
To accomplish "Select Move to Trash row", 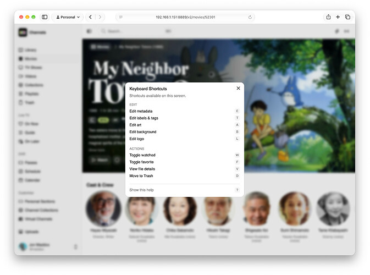I will point(184,175).
